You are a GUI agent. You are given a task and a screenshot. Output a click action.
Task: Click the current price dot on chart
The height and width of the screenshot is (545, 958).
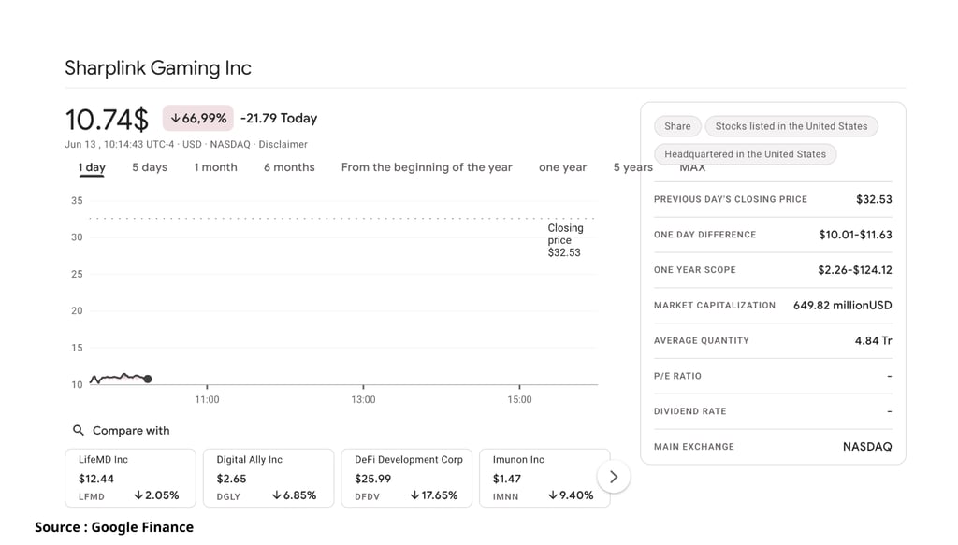pos(148,379)
